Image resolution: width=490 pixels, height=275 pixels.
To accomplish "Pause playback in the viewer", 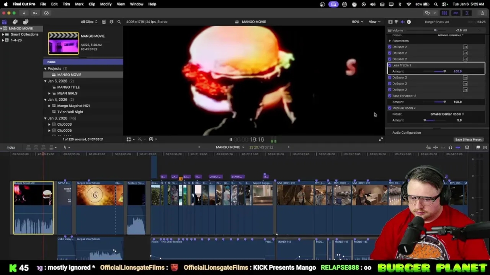I will click(230, 140).
